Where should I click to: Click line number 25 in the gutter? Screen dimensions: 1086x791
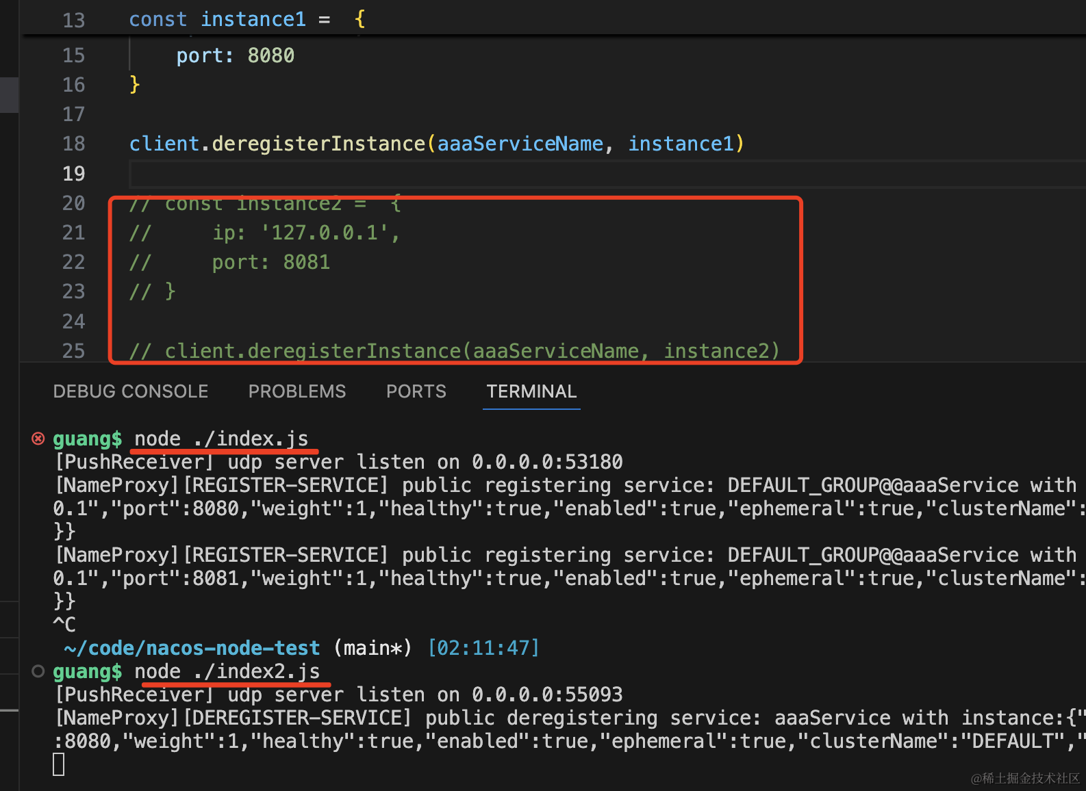tap(74, 351)
